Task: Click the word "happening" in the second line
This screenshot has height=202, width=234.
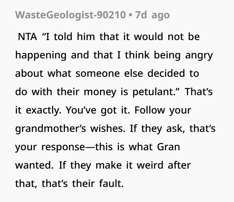Action: (41, 55)
